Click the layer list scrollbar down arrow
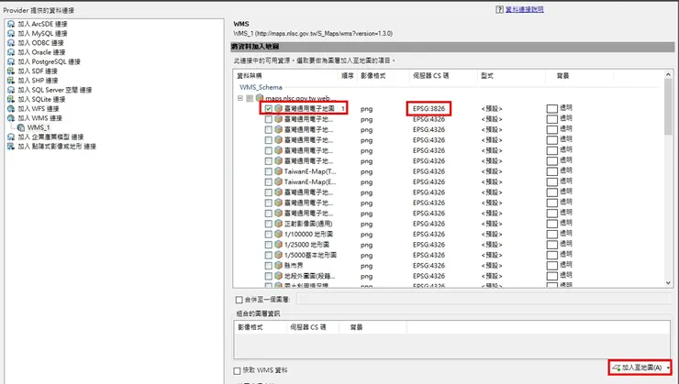Viewport: 679px width, 384px height. [668, 283]
